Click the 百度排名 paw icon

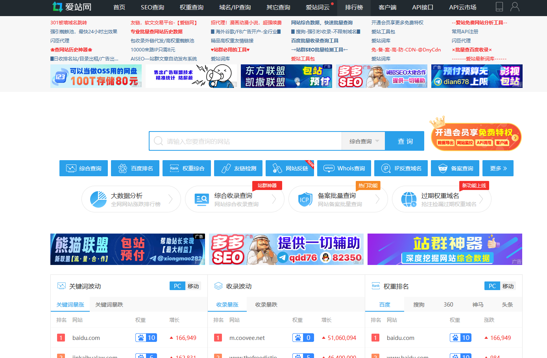point(123,168)
